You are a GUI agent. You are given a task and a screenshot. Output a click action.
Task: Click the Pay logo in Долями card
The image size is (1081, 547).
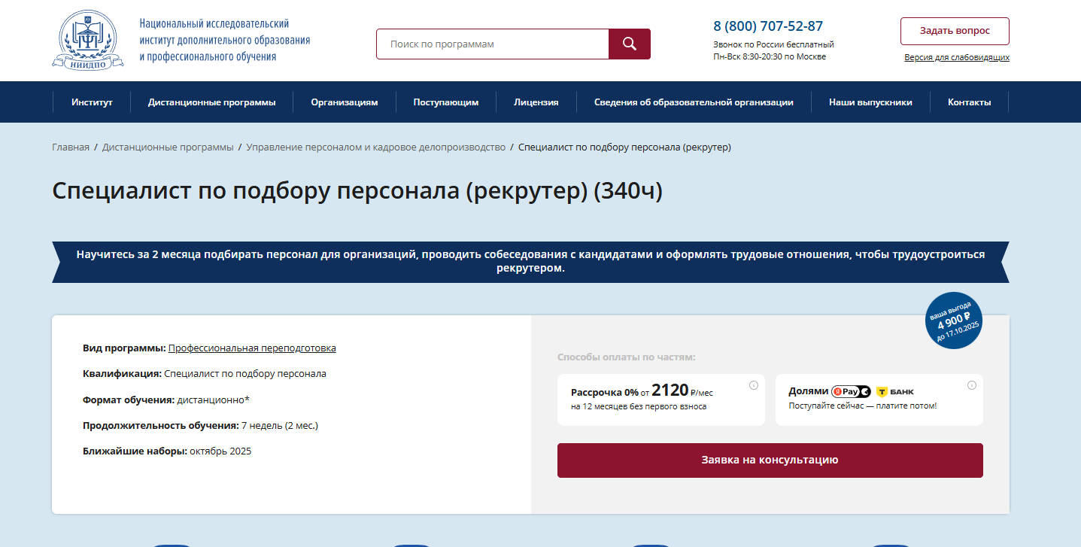tap(851, 391)
